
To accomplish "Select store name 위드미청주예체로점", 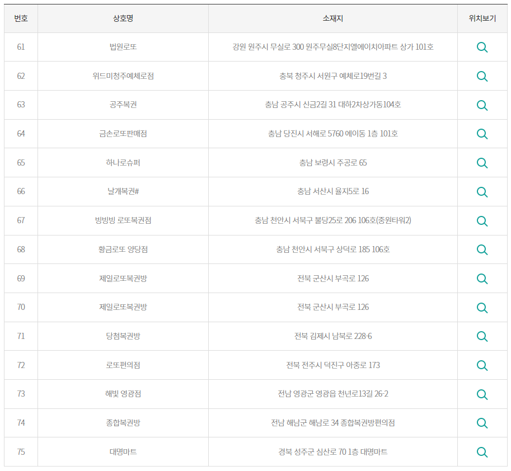I will tap(123, 76).
